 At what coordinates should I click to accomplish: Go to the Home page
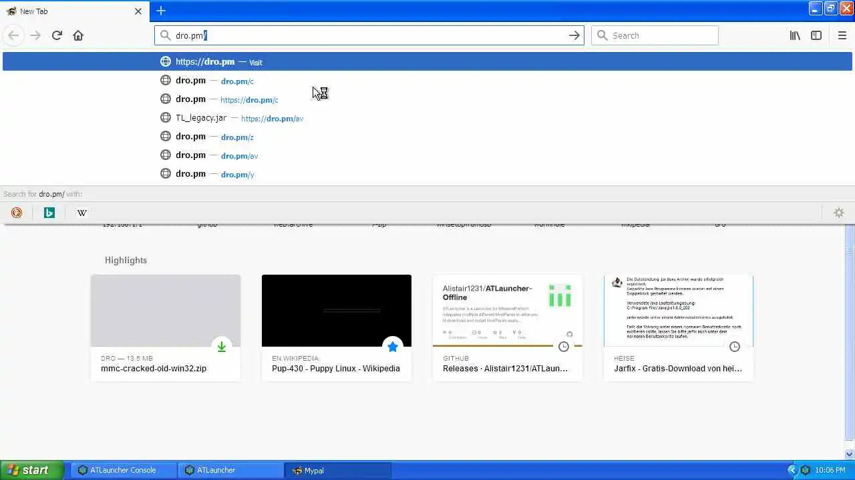tap(78, 35)
